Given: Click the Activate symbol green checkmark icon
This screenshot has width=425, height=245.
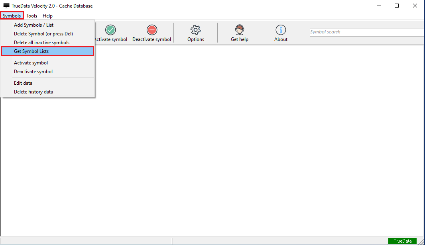Looking at the screenshot, I should pos(110,30).
